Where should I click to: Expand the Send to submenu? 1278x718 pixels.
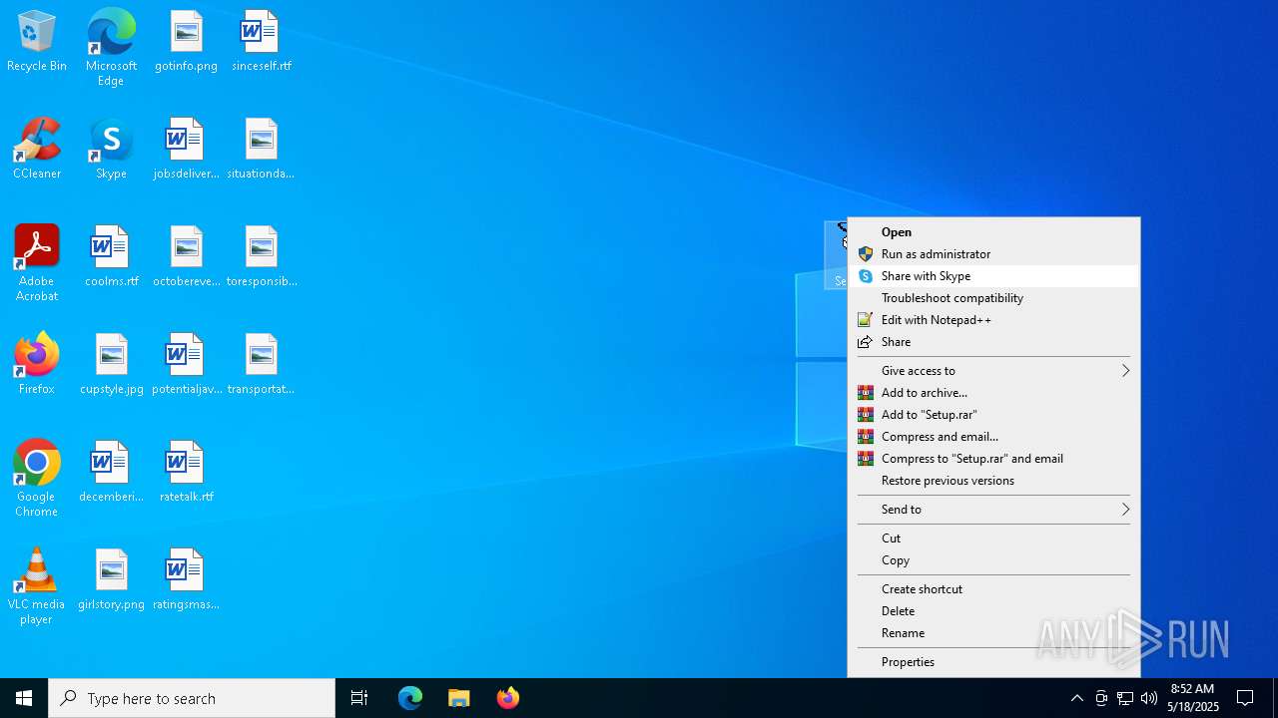993,510
